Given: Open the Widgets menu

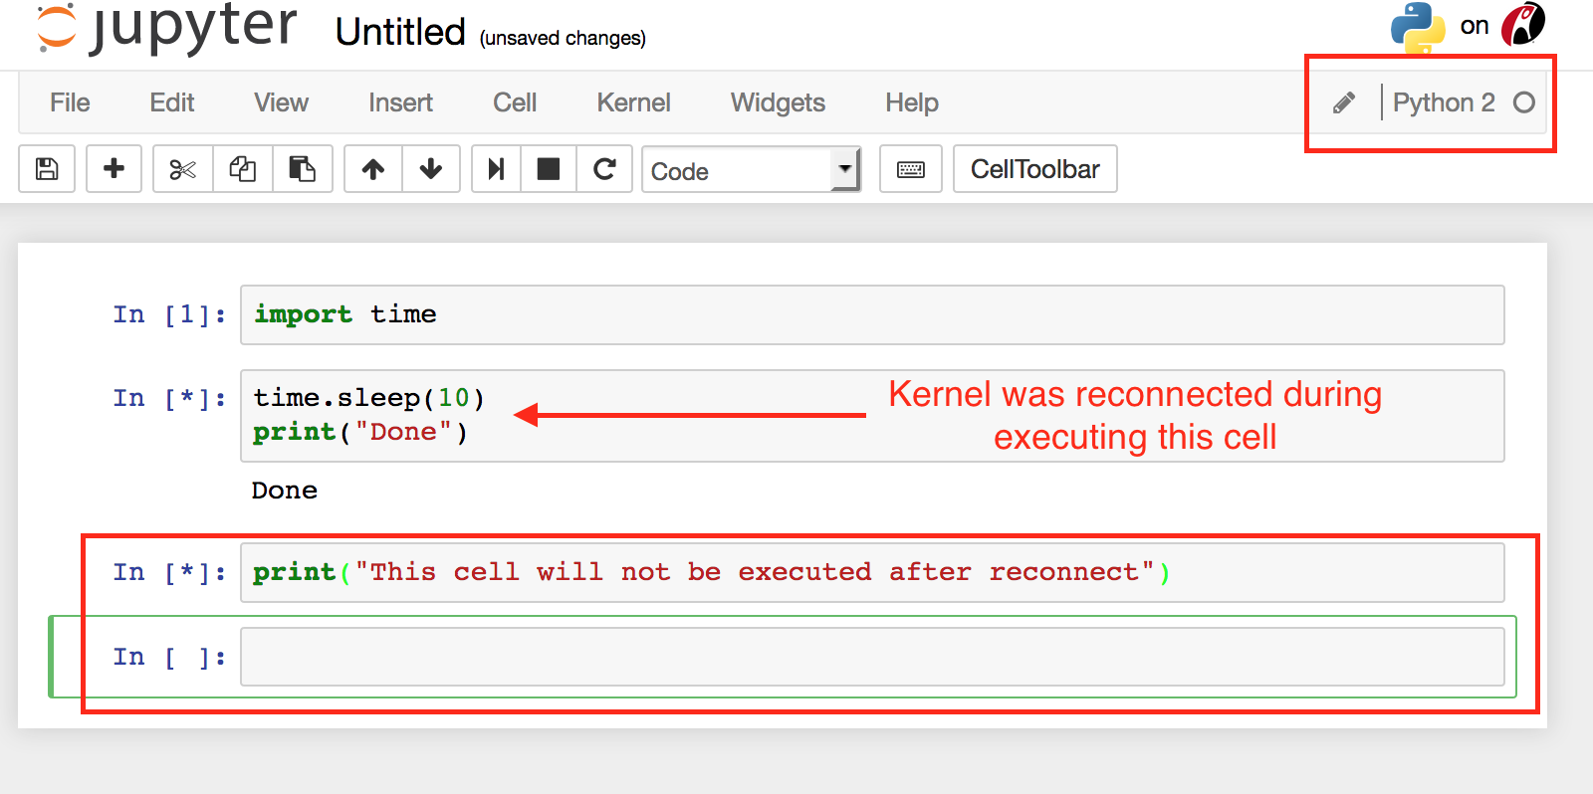Looking at the screenshot, I should tap(778, 102).
